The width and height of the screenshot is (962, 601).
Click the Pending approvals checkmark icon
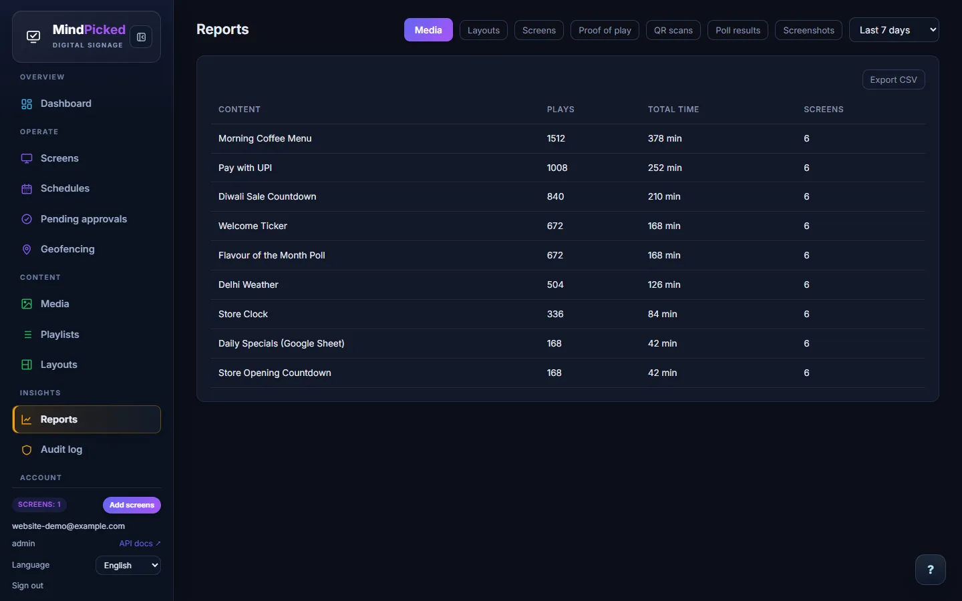27,219
